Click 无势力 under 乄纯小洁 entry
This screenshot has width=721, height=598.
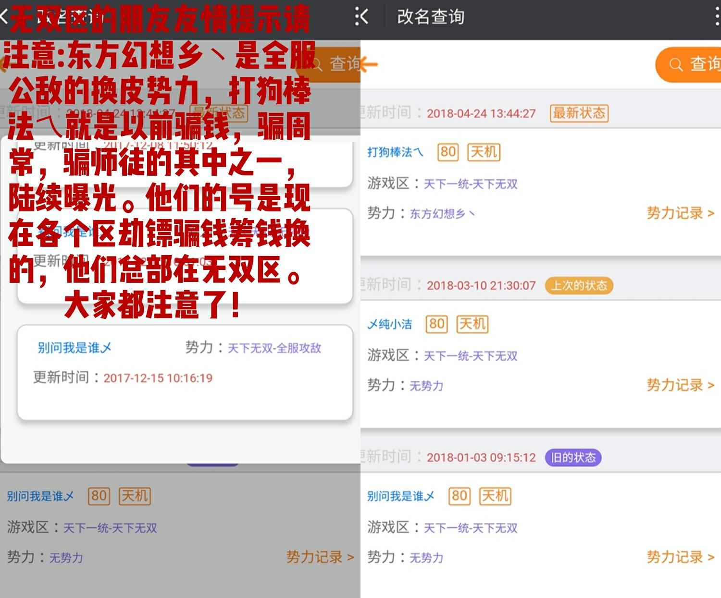click(426, 386)
